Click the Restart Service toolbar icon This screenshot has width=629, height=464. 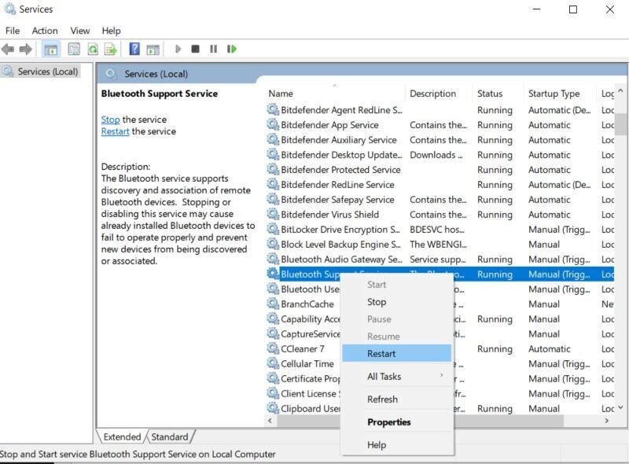click(x=232, y=49)
